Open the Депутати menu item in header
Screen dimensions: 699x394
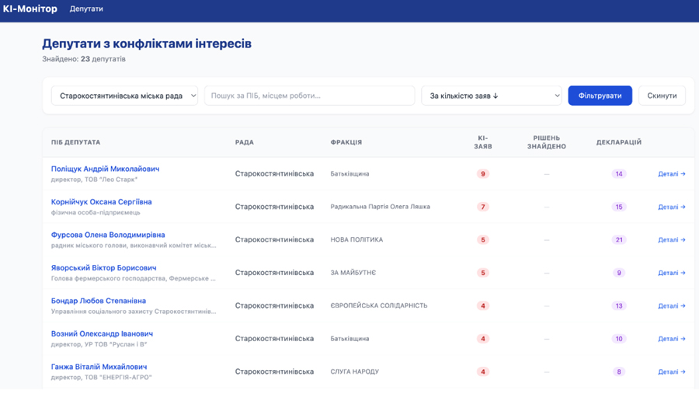[86, 9]
